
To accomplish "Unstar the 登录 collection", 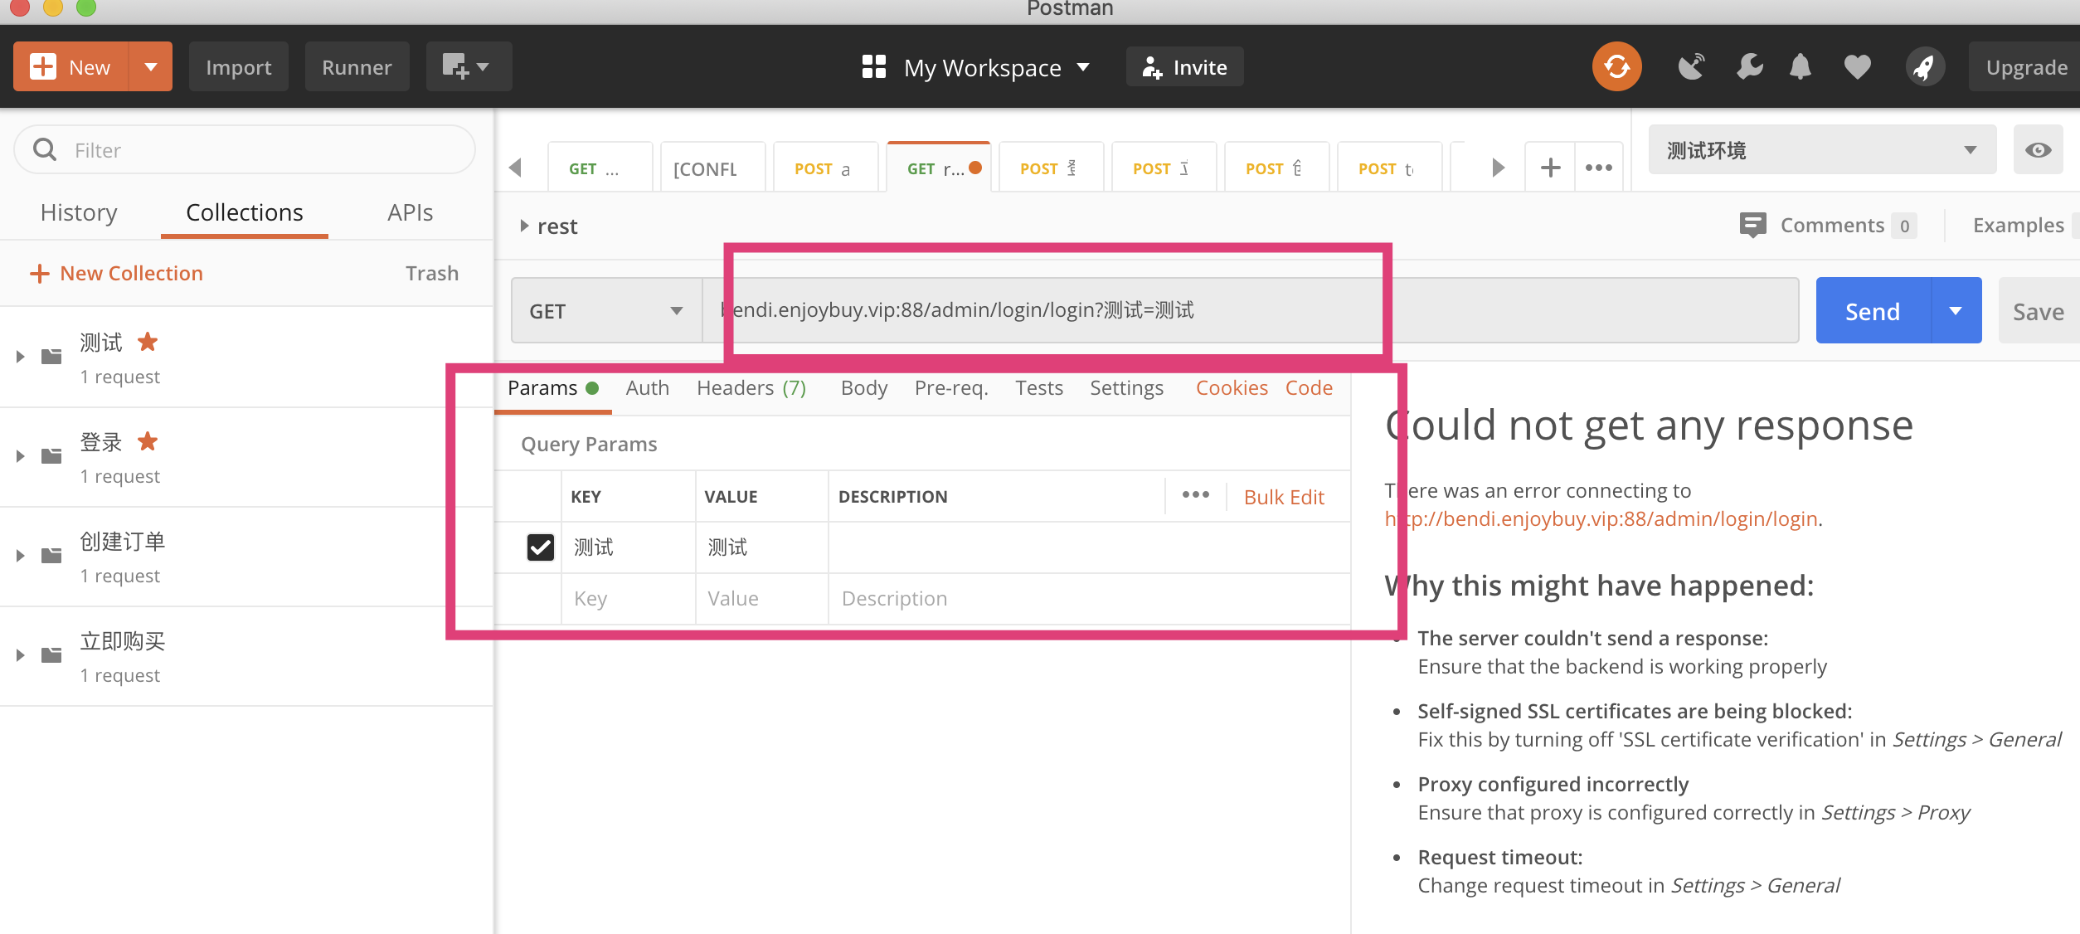I will coord(148,441).
